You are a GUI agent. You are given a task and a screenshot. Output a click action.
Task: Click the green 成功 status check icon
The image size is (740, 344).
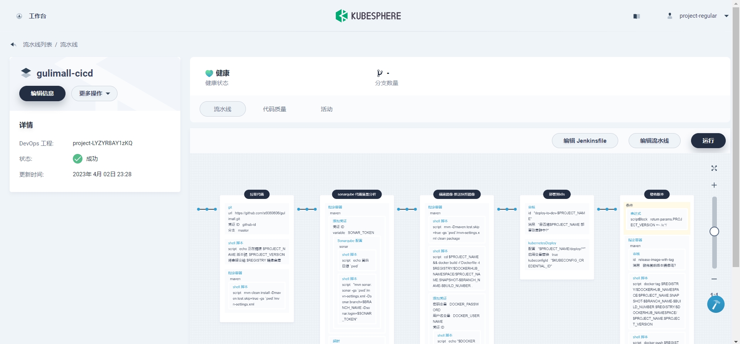point(77,159)
